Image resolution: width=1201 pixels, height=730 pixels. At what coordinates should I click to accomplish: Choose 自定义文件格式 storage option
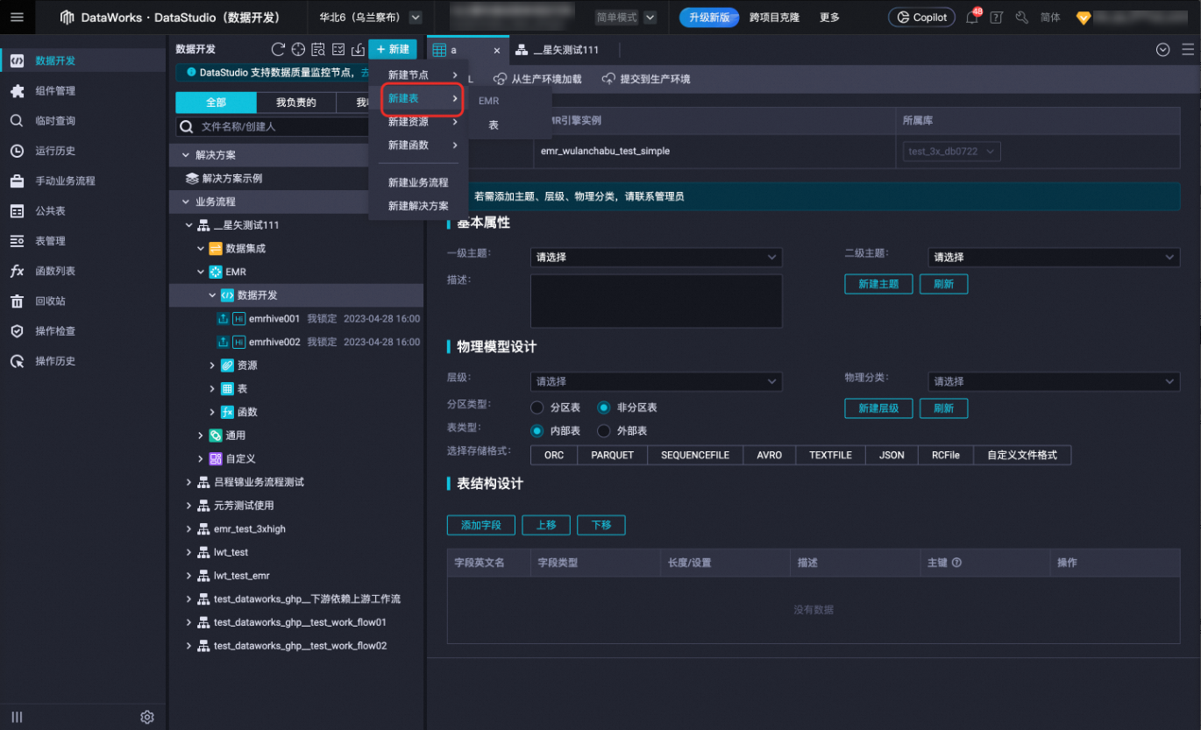(x=1022, y=455)
